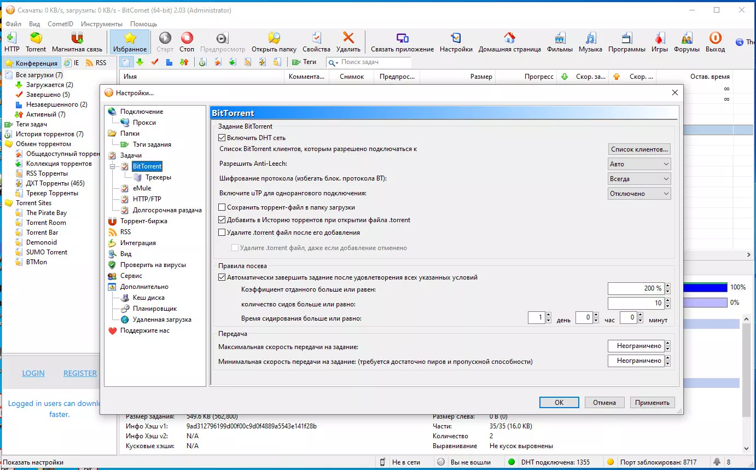The width and height of the screenshot is (756, 470).
Task: Open the Torrent toolbar icon
Action: pyautogui.click(x=36, y=39)
